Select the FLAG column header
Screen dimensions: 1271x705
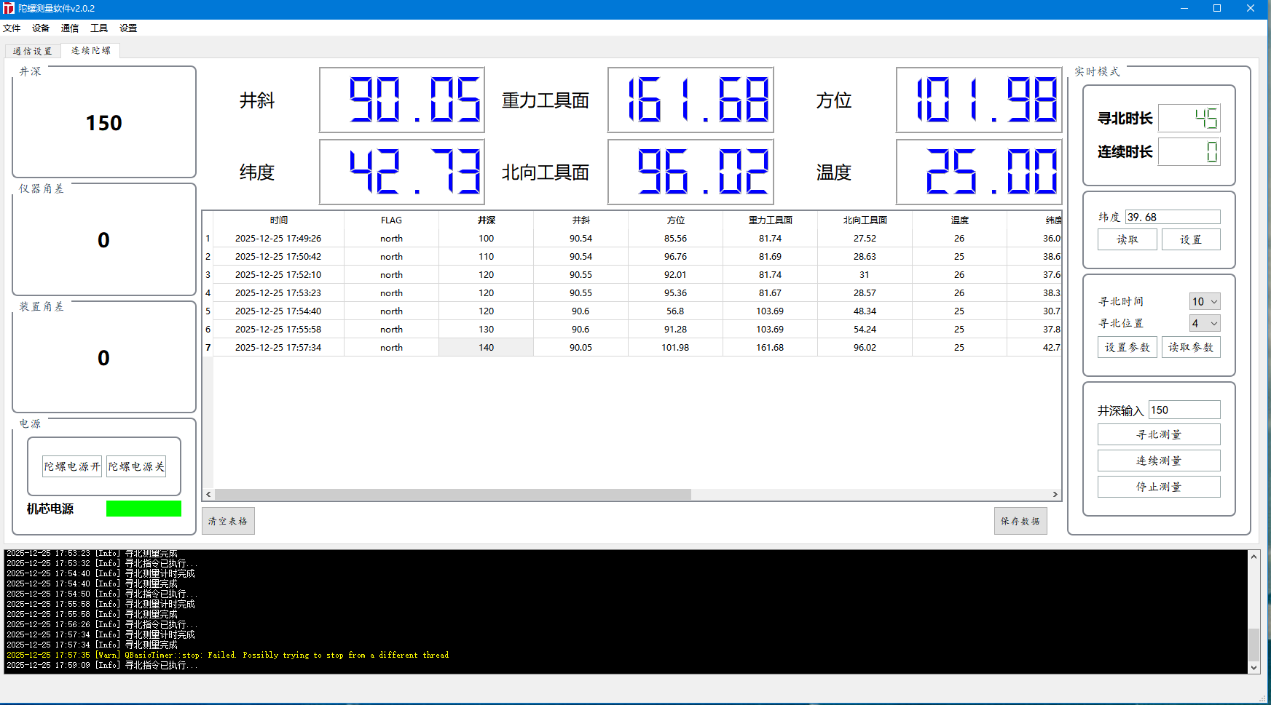point(391,220)
